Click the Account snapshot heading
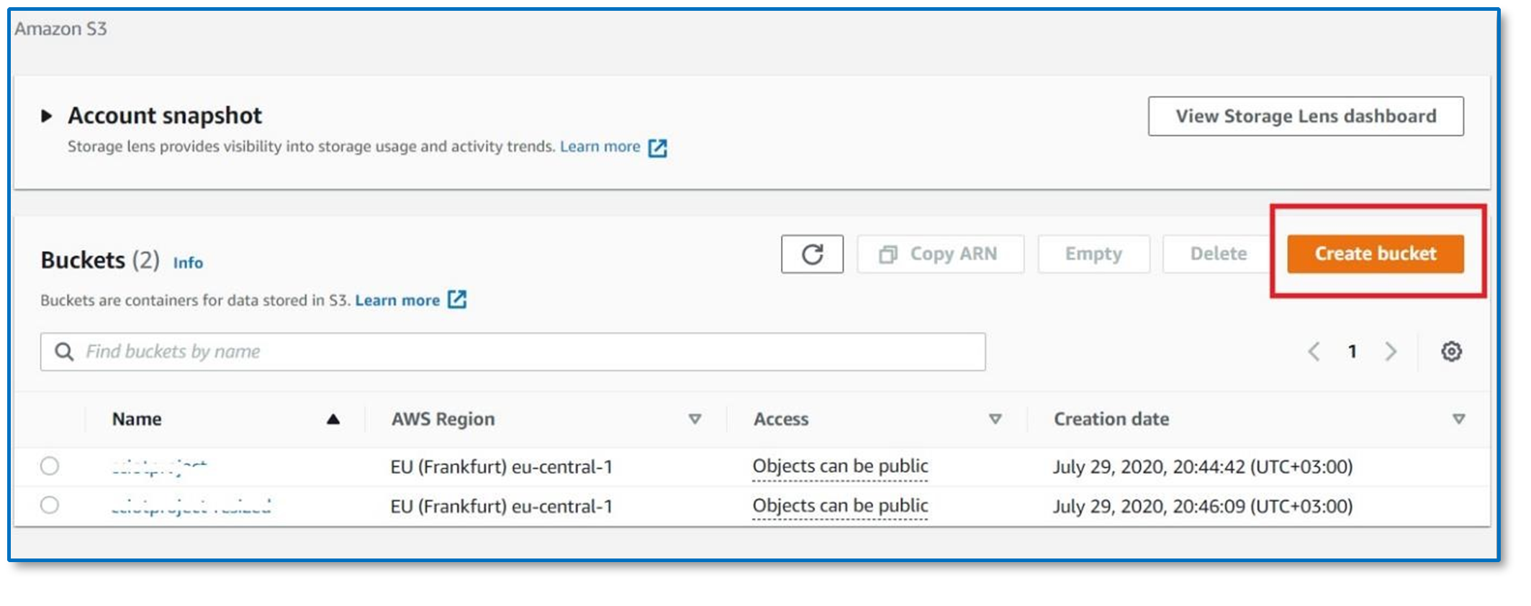Screen dimensions: 1531x606 [x=165, y=115]
